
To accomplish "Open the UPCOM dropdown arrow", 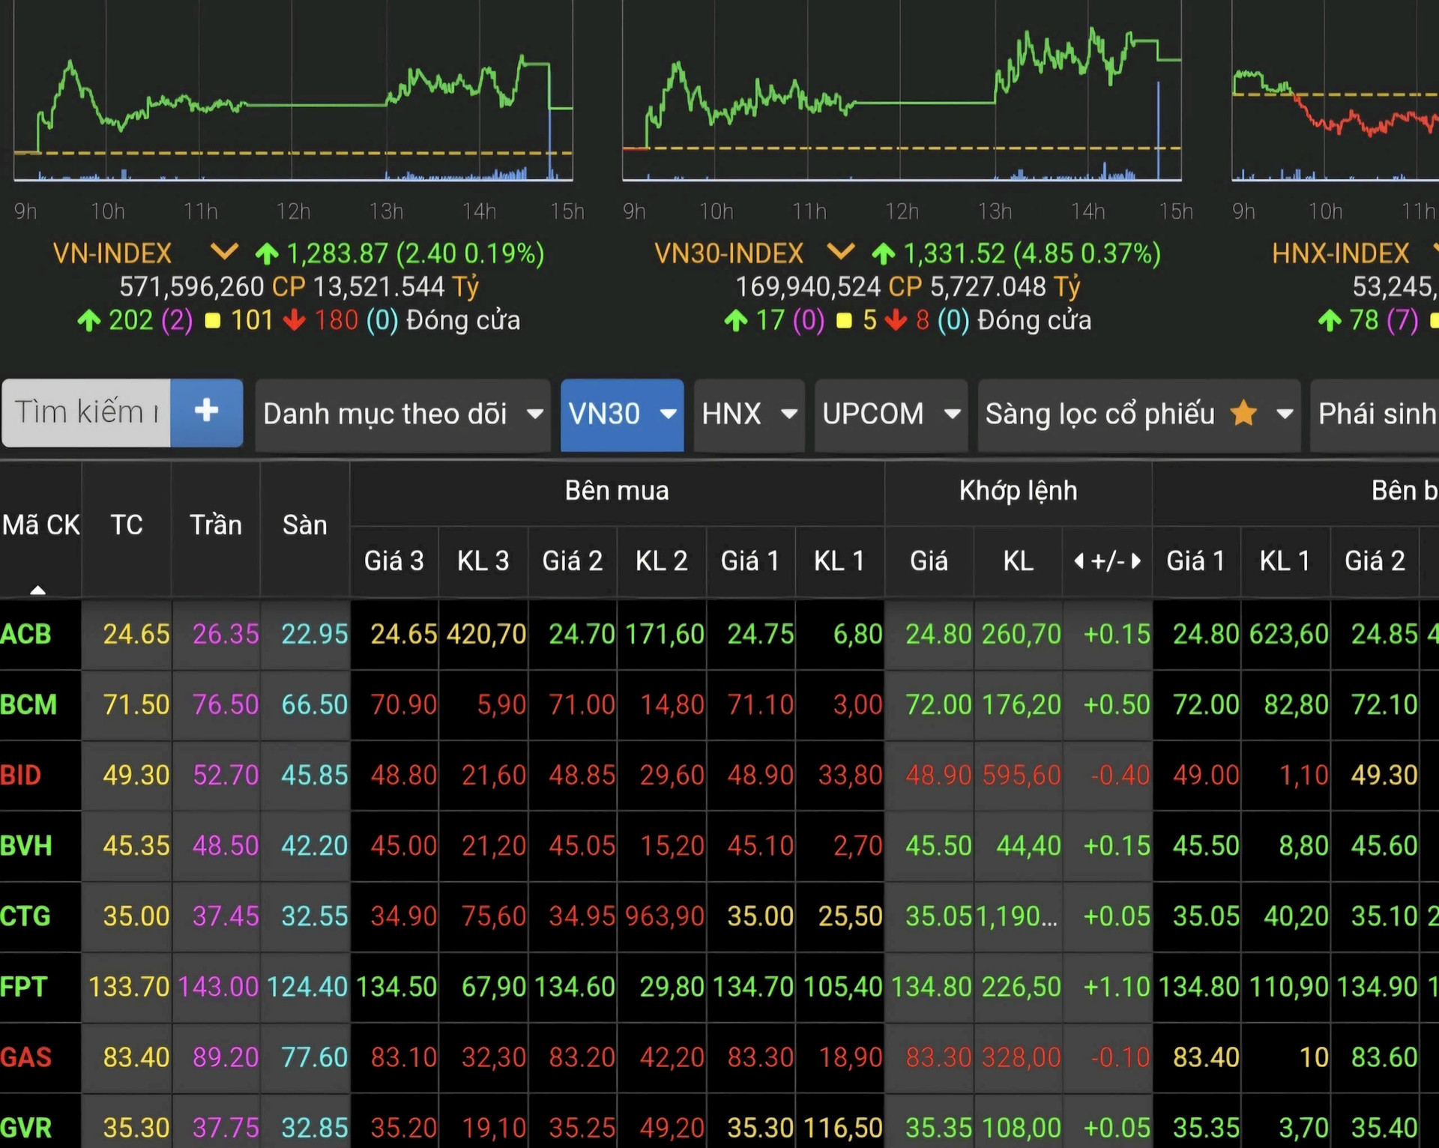I will 953,414.
